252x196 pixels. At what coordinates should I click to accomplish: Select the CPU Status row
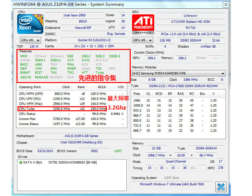(72, 114)
